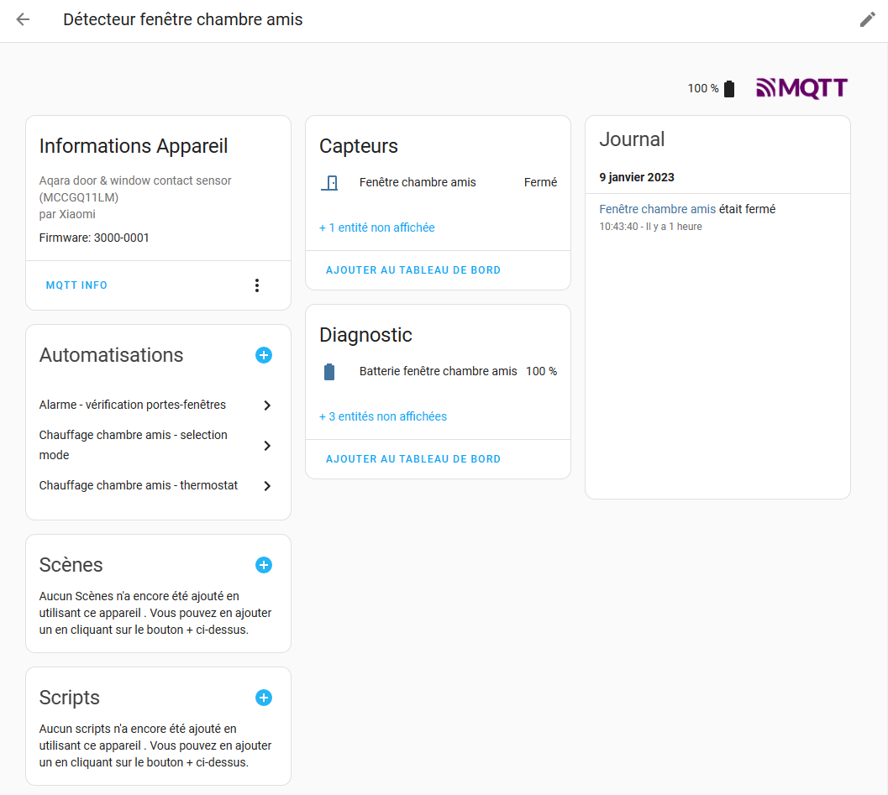Click the Scènes heading
The width and height of the screenshot is (888, 795).
pos(71,565)
